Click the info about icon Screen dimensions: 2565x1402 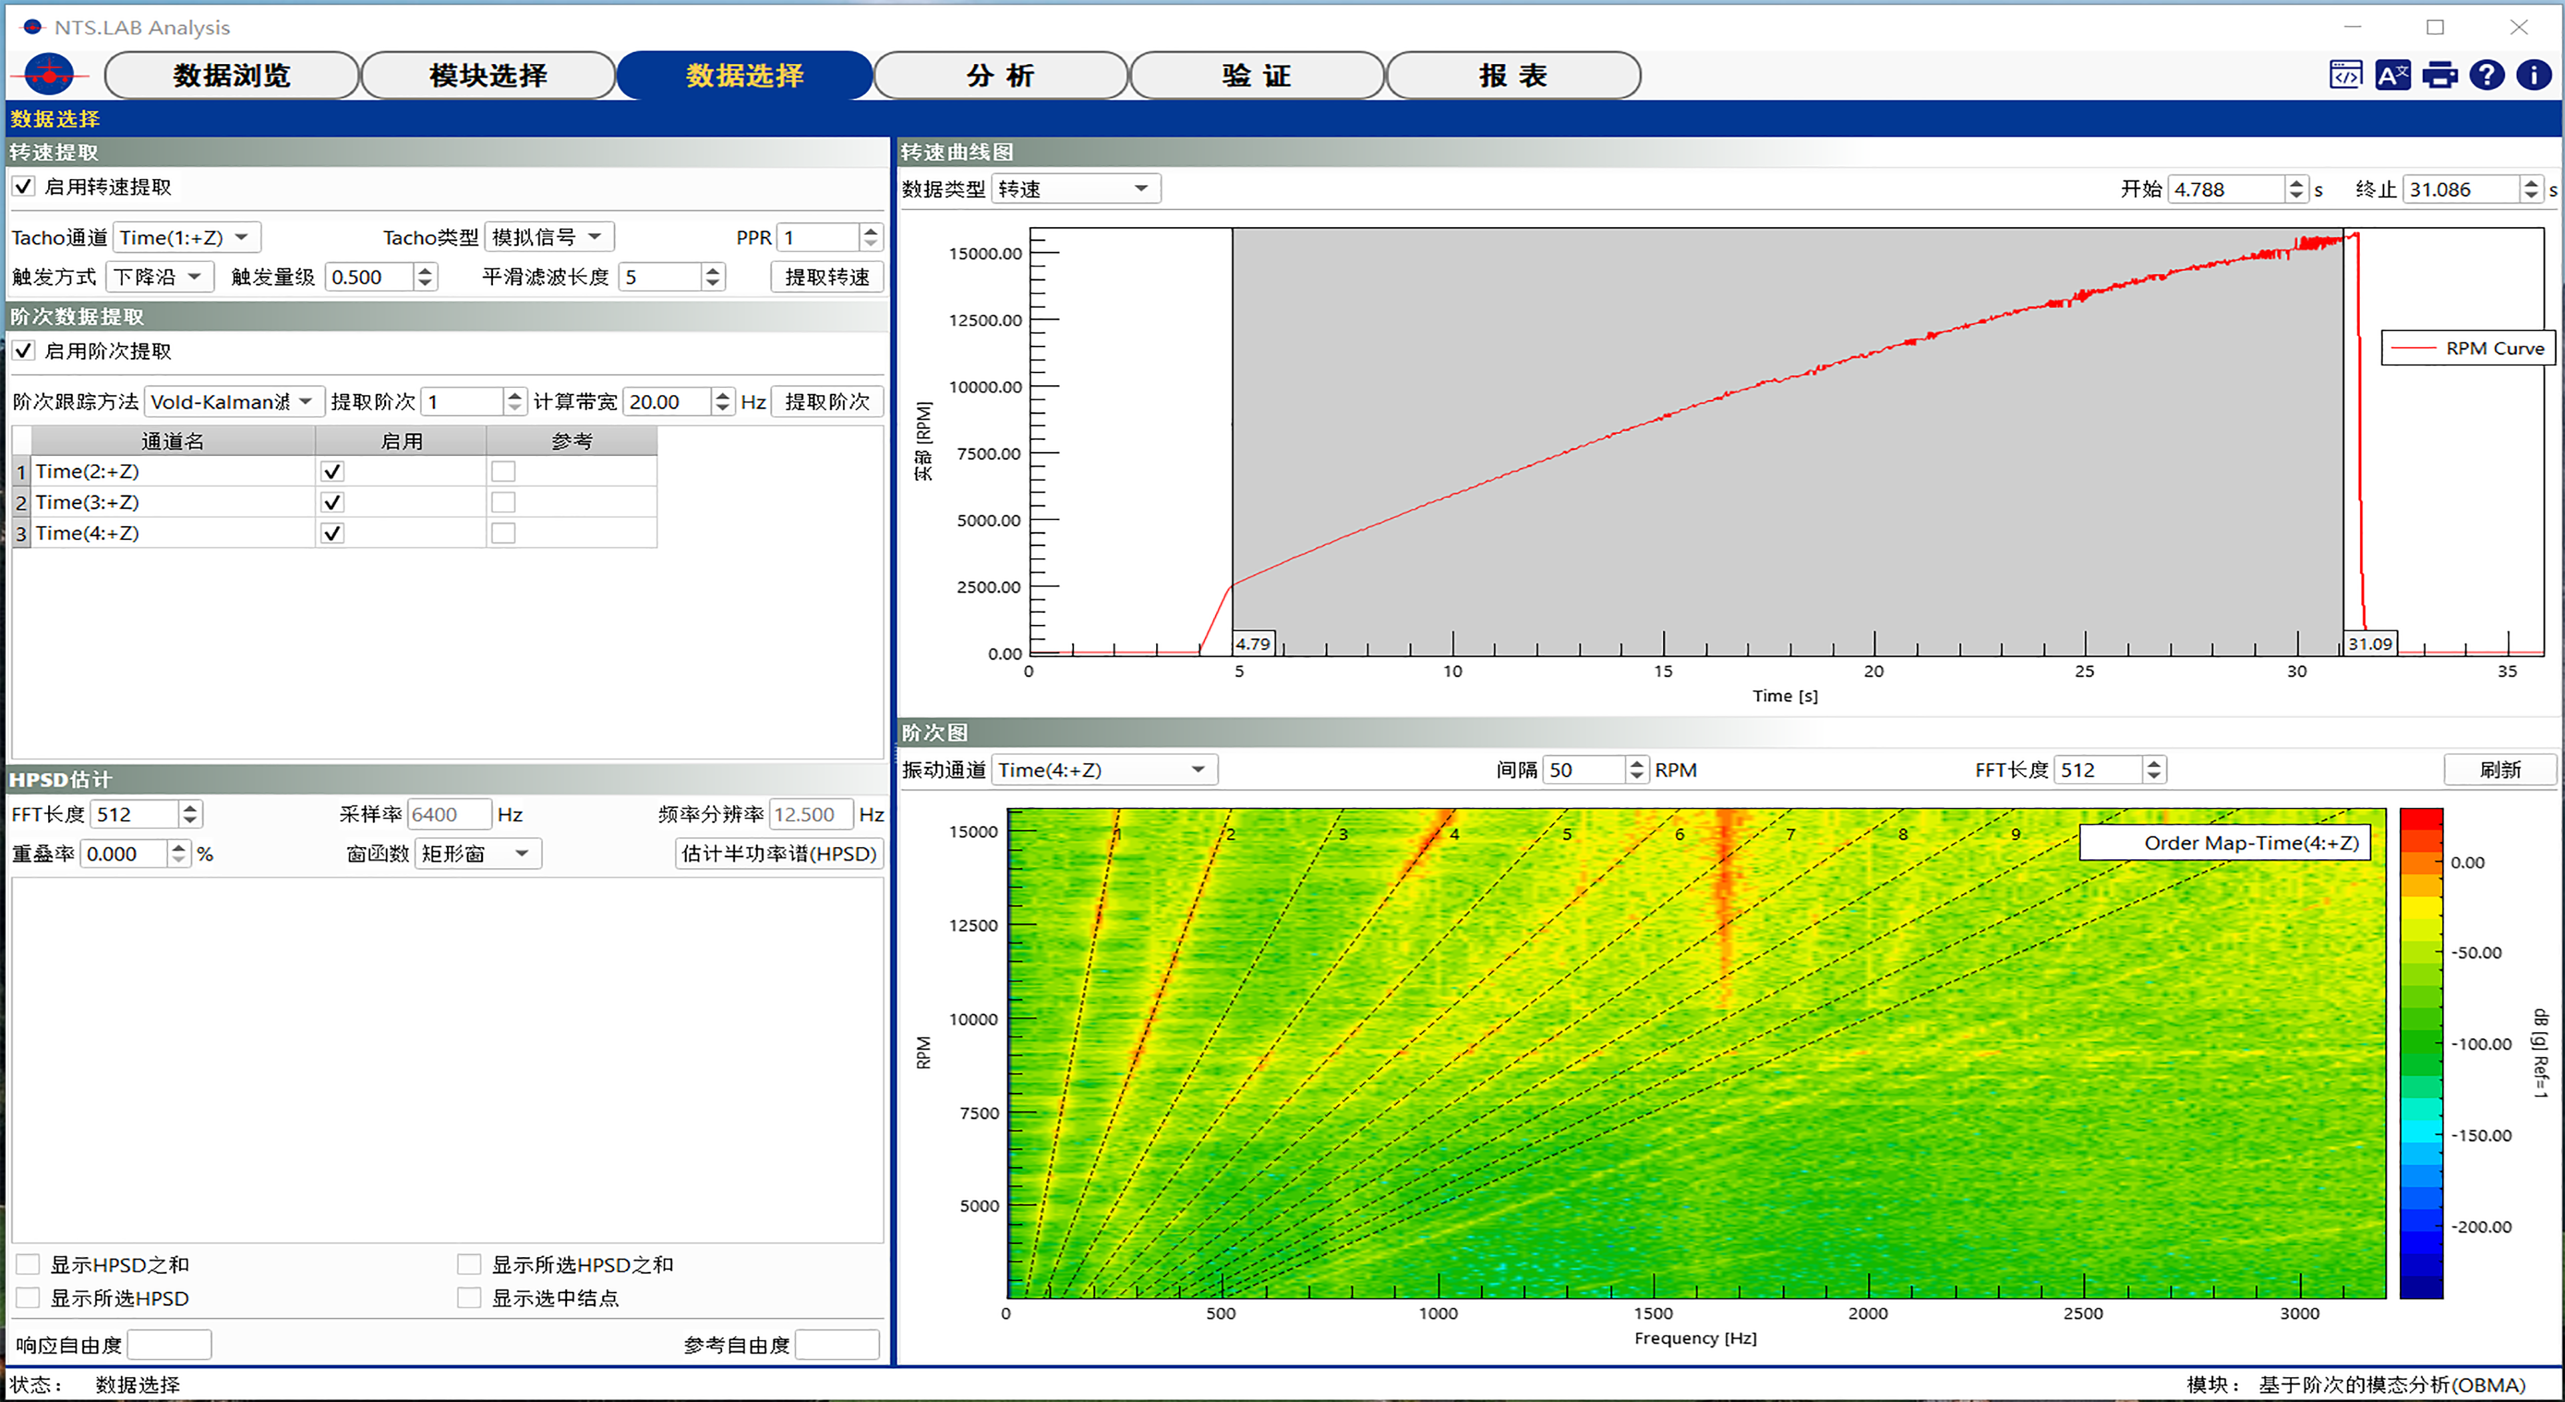click(x=2533, y=75)
